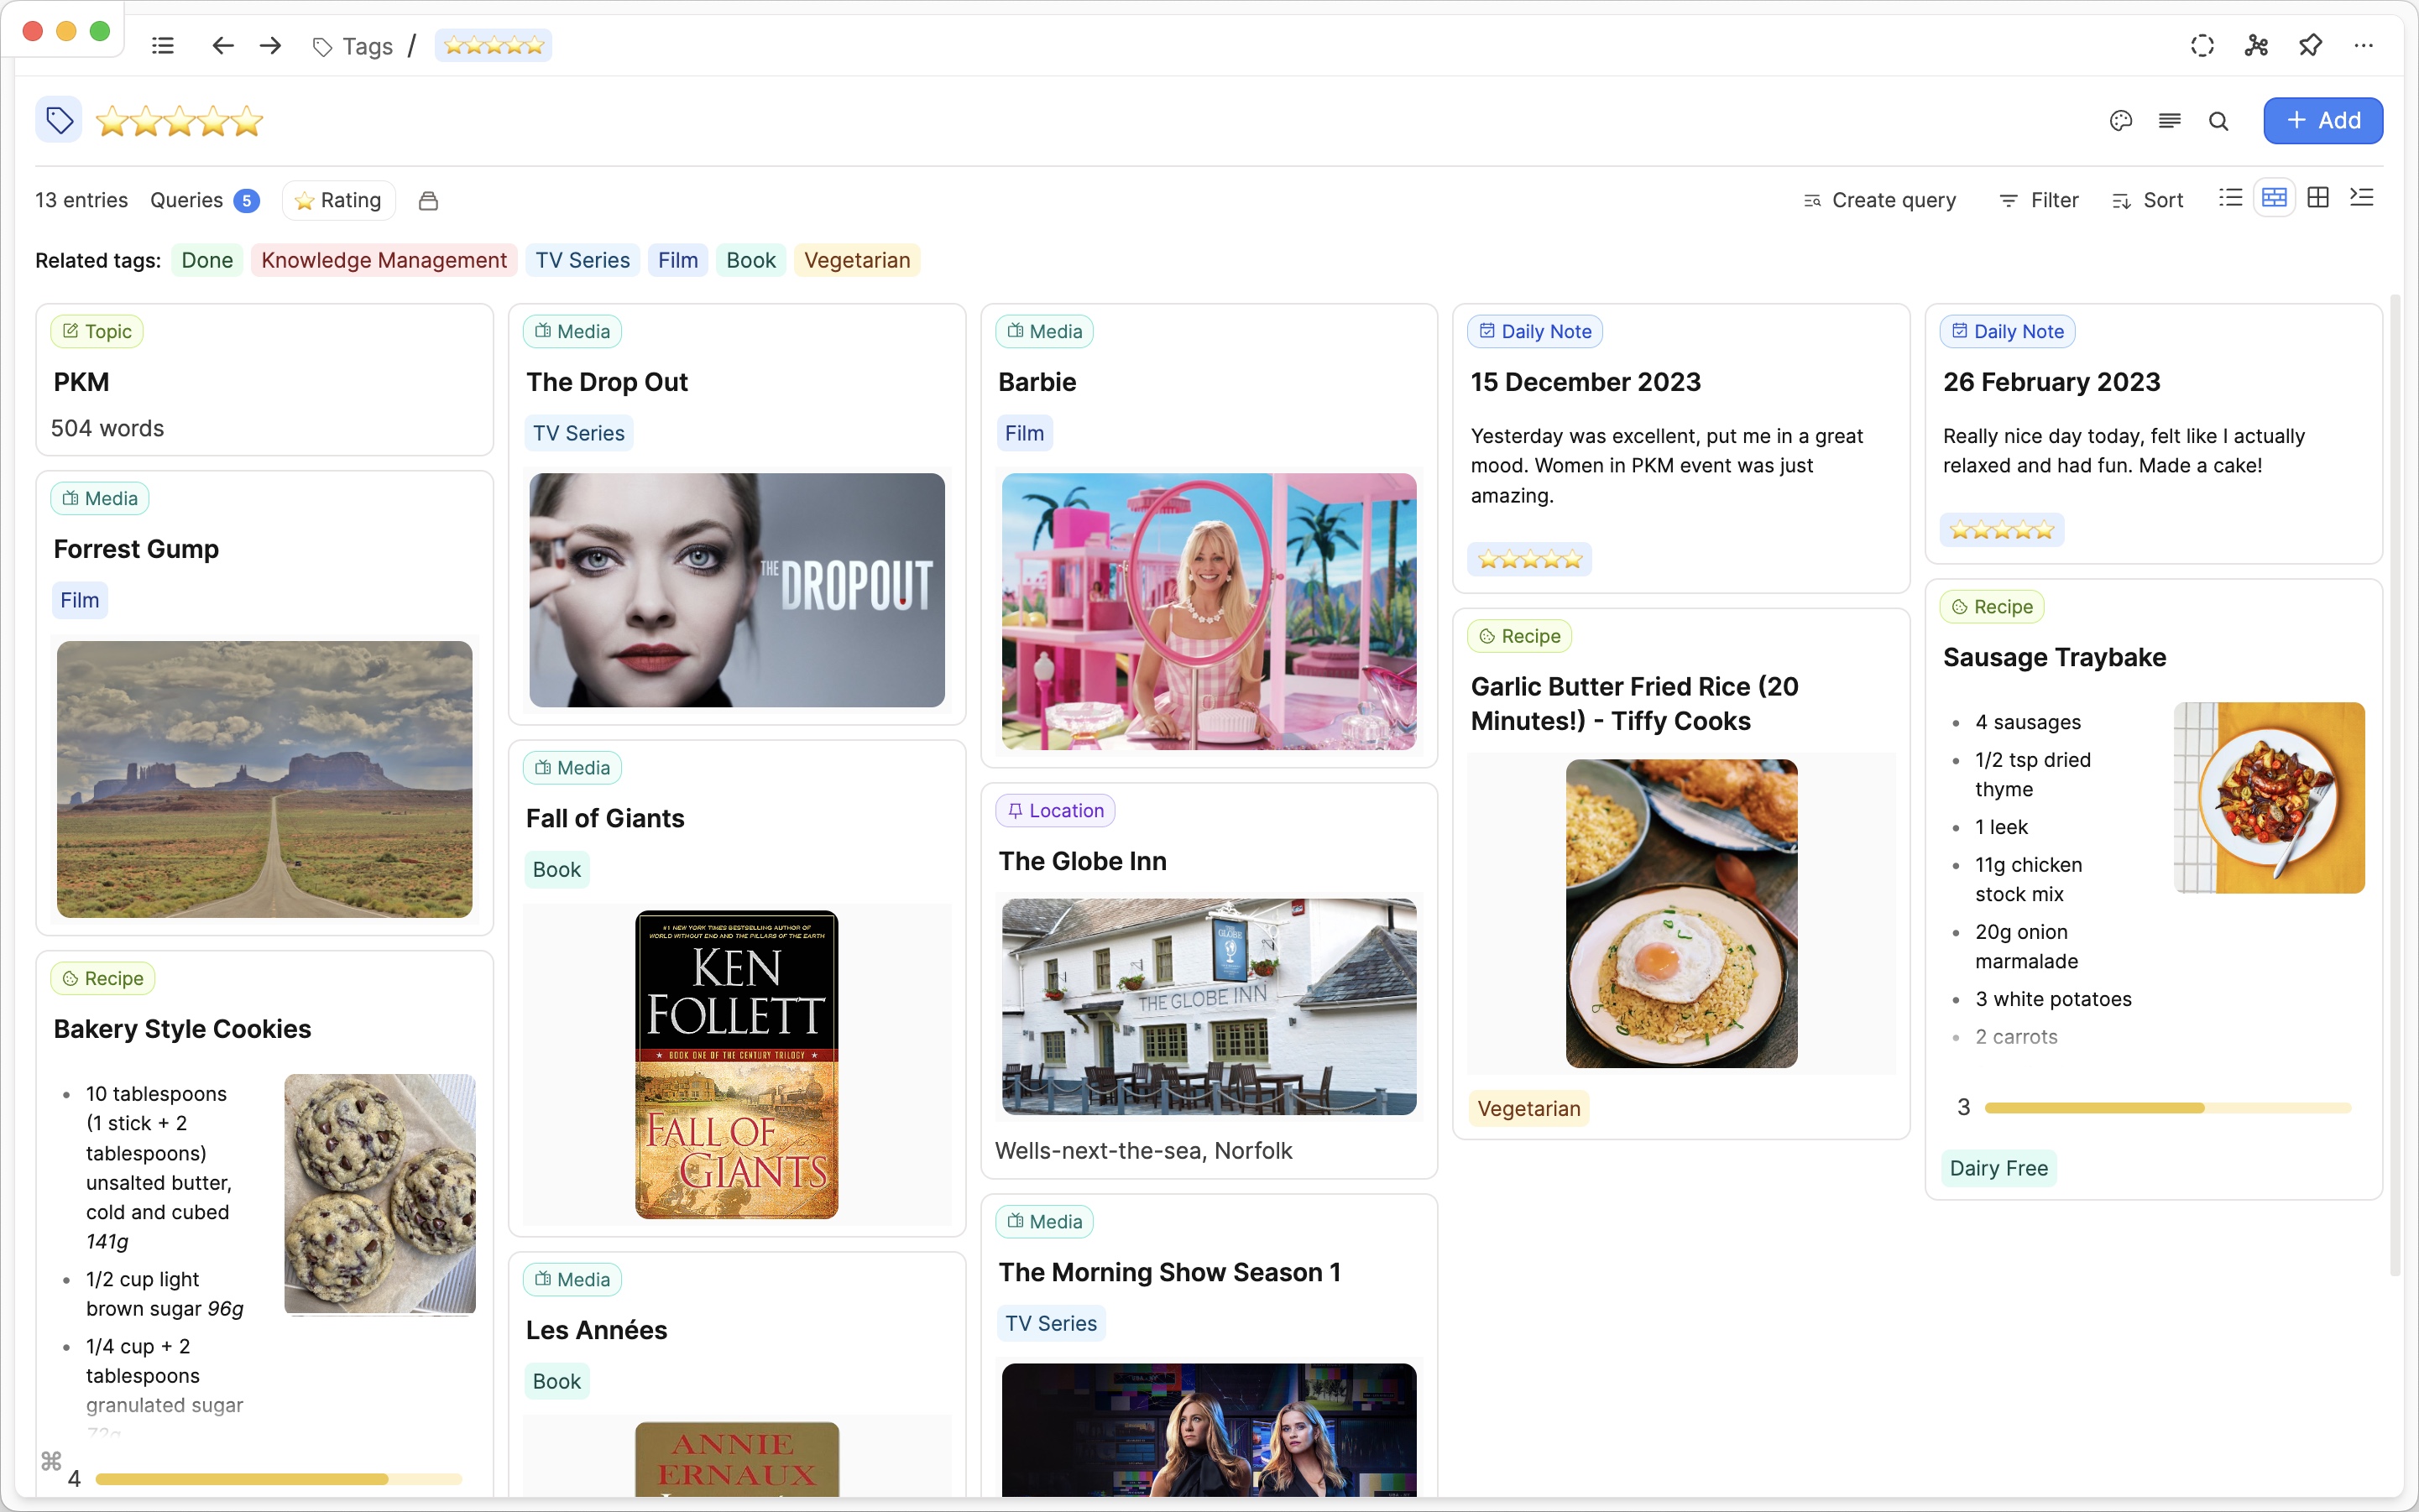Open the graph view icon

pos(2256,45)
